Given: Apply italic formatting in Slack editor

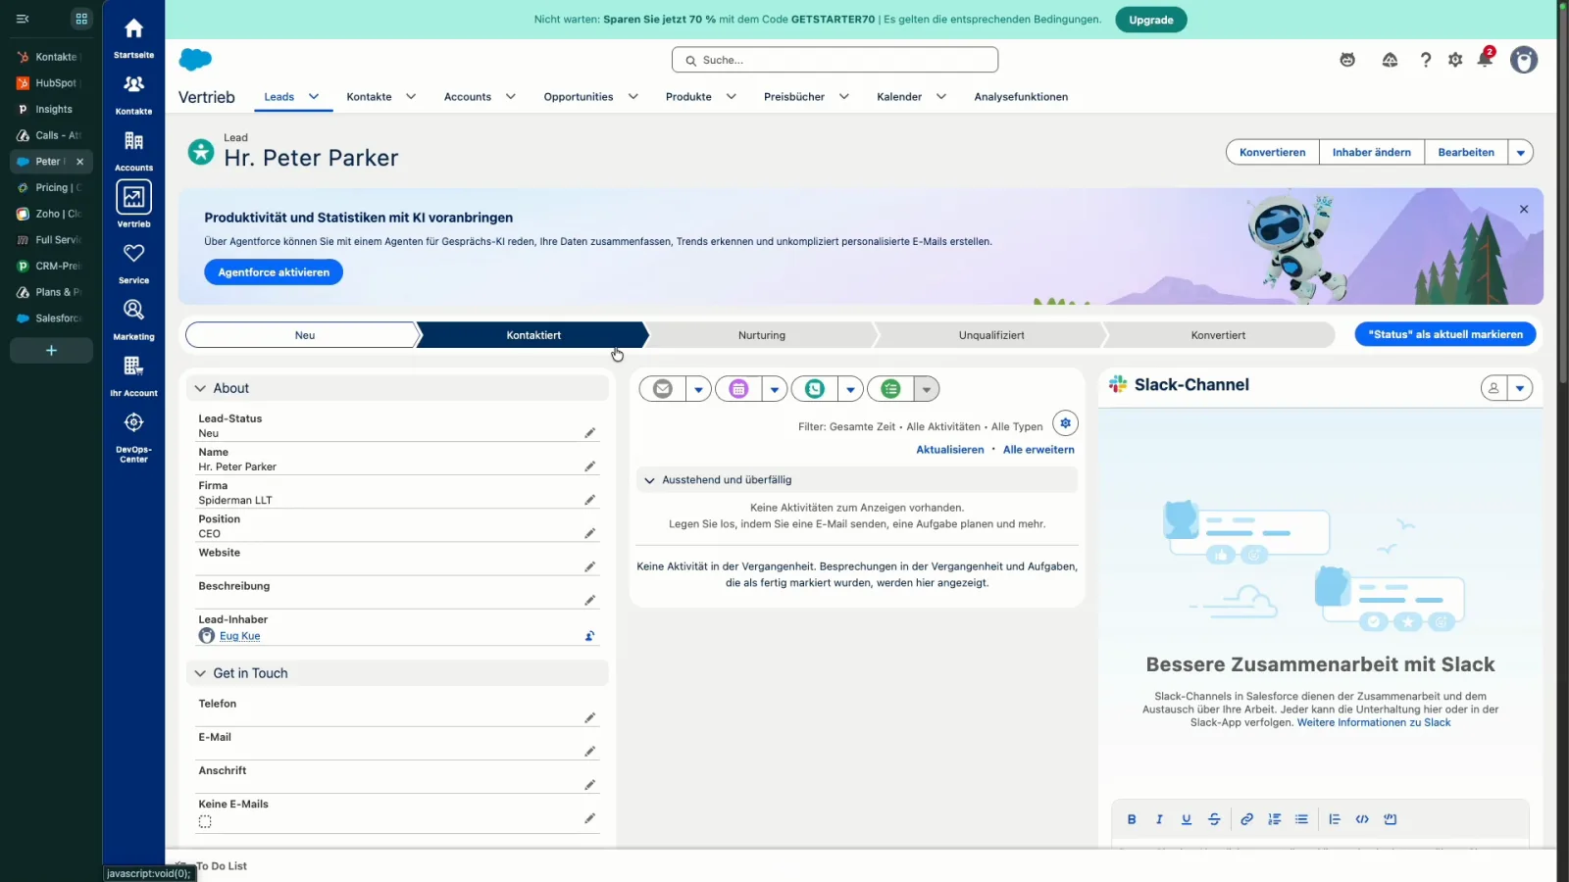Looking at the screenshot, I should point(1159,819).
